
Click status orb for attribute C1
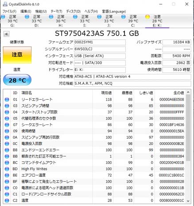coord(7,194)
